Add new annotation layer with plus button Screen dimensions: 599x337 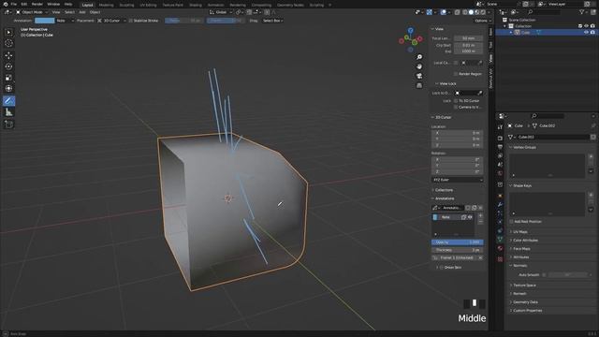[x=480, y=216]
